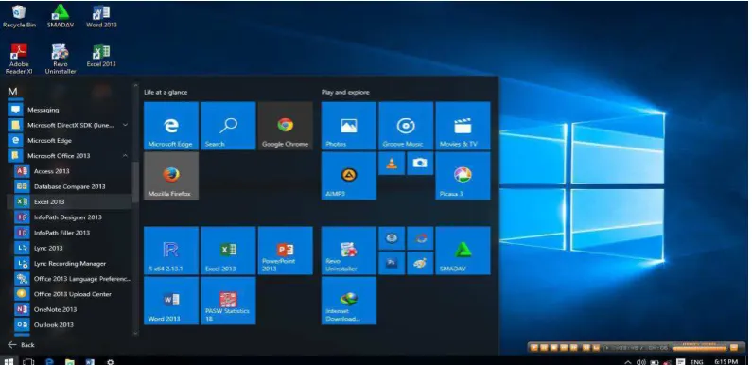The height and width of the screenshot is (365, 752).
Task: Open Lync Recording Manager
Action: pos(70,263)
